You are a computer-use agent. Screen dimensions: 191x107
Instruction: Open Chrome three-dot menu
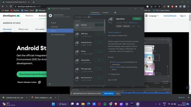[188, 7]
